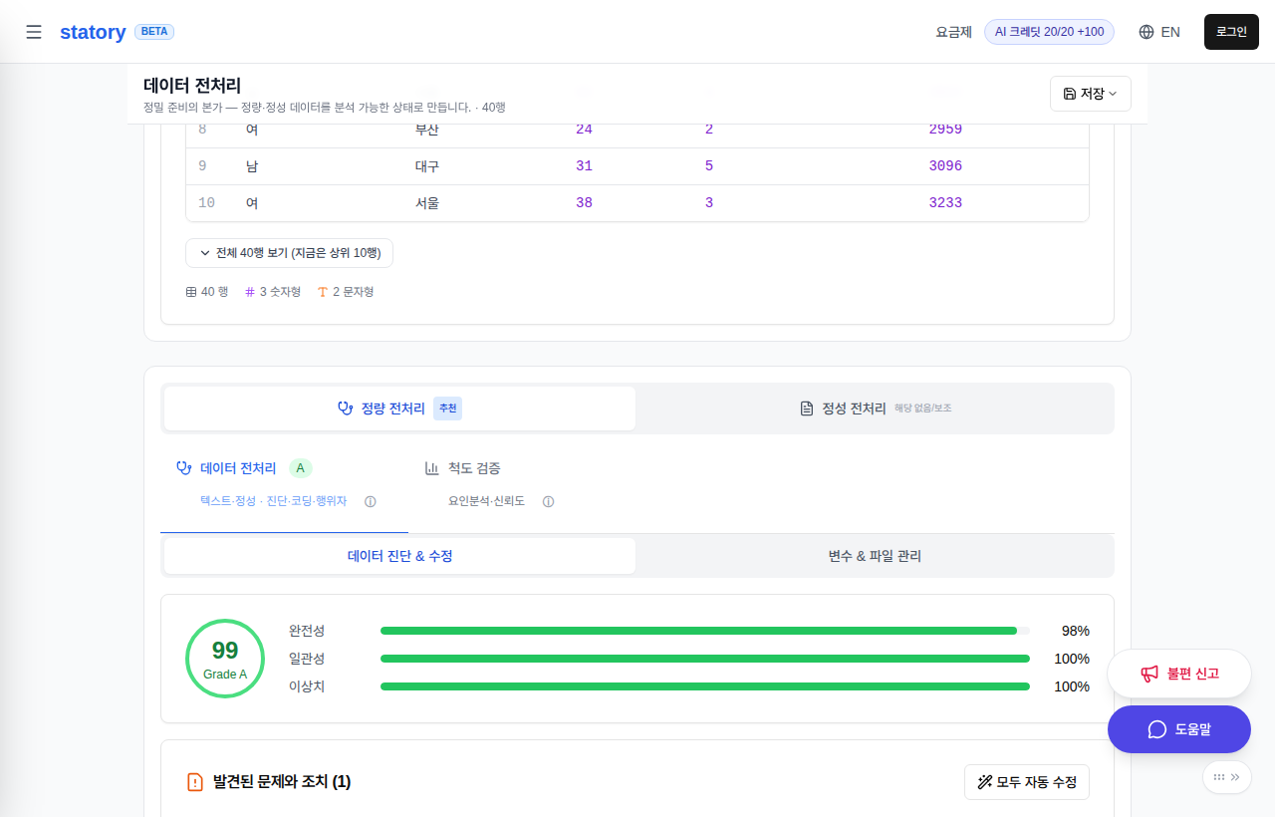The image size is (1275, 817).
Task: Click the 이상치 100% progress bar
Action: (x=705, y=686)
